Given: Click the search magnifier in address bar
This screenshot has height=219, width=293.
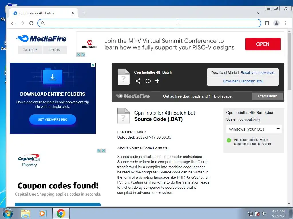Looking at the screenshot, I should (43, 23).
